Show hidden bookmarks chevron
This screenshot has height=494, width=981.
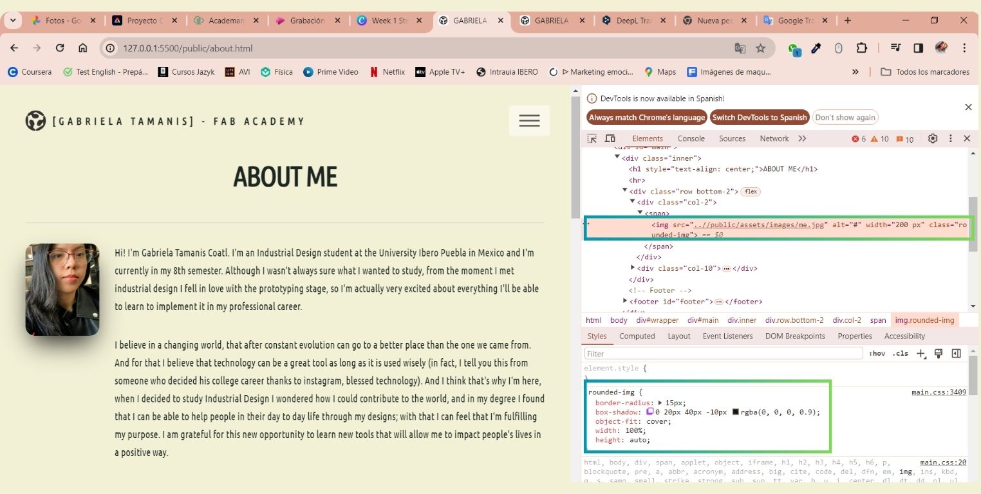855,72
